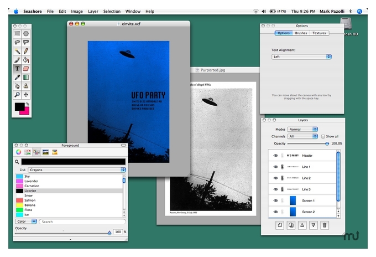Click the background pink color swatch
Viewport: 376px width, 257px height.
(26, 112)
